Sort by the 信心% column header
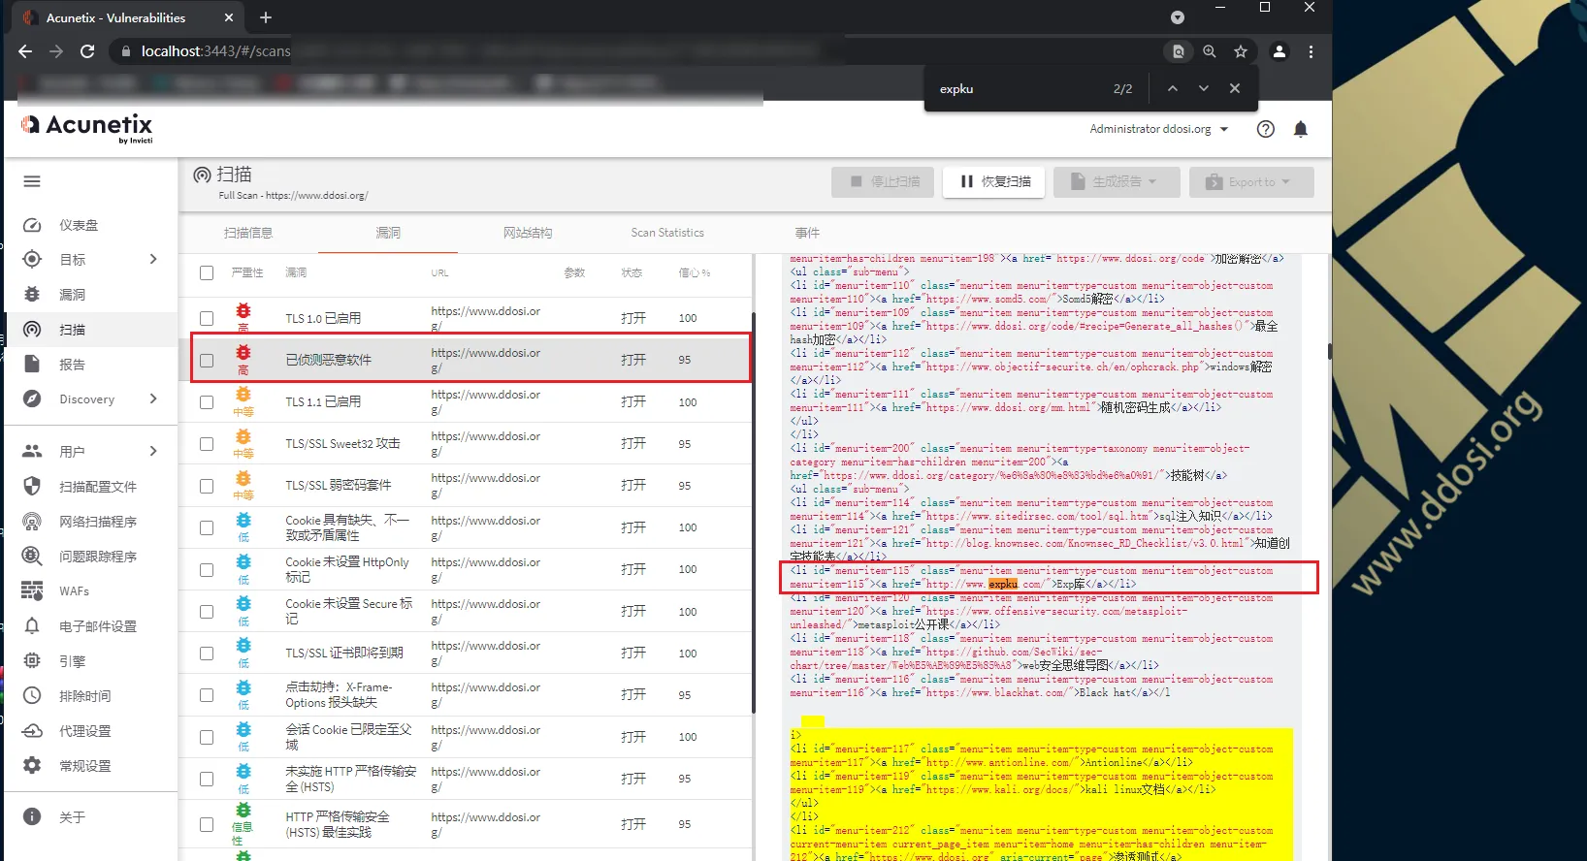1587x861 pixels. click(x=694, y=273)
